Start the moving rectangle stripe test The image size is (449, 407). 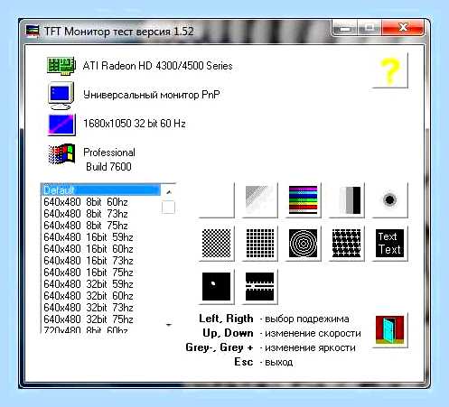coord(260,287)
